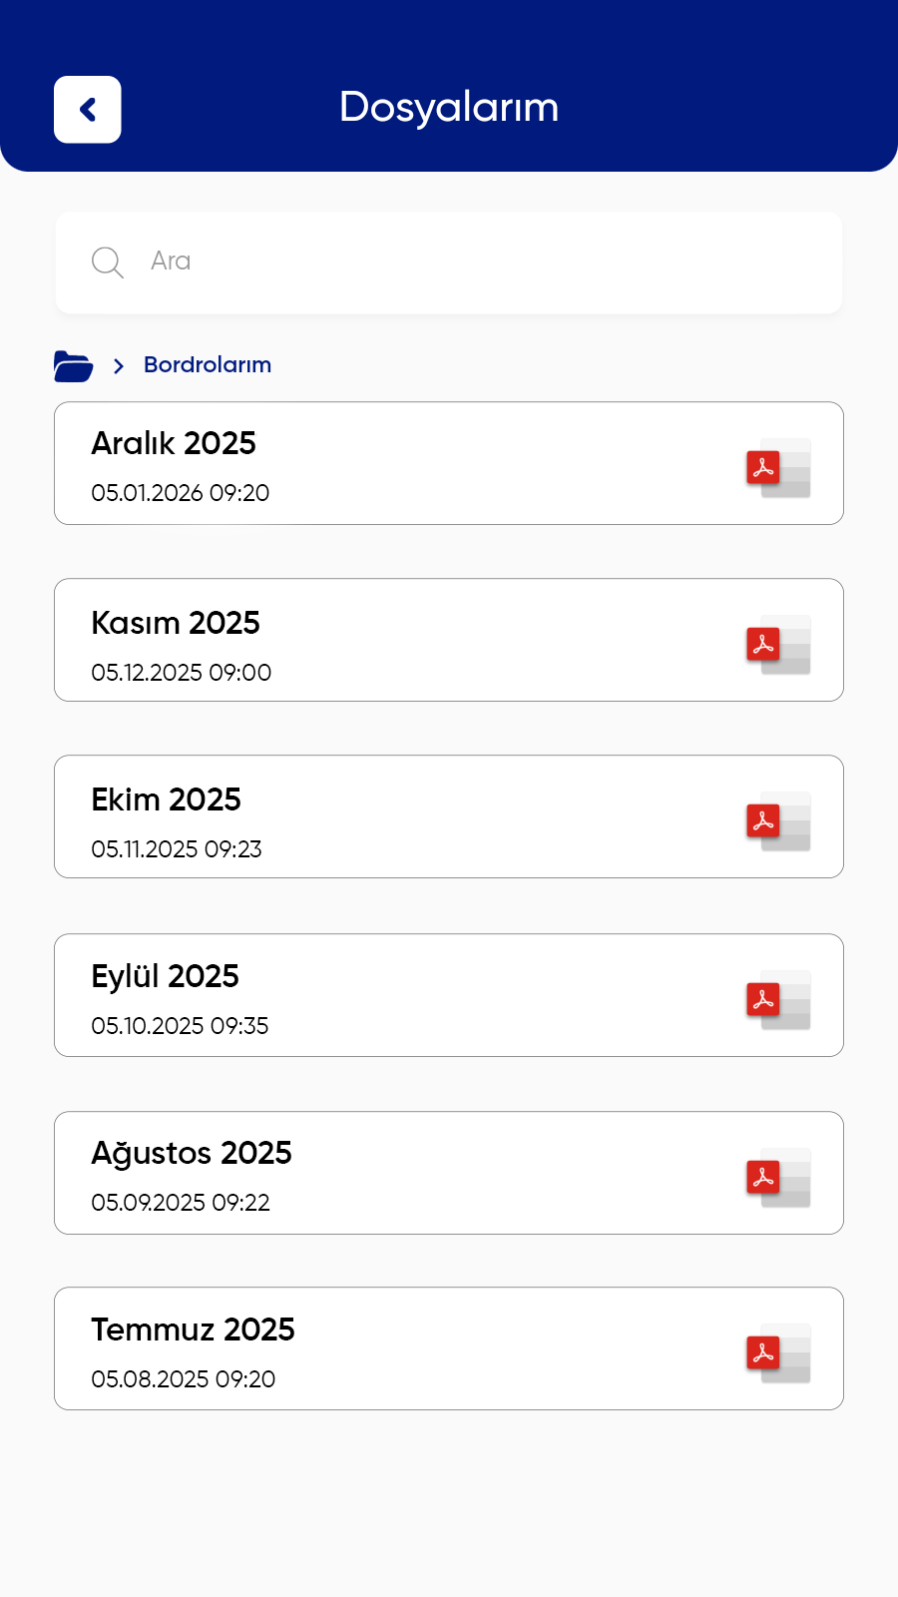Tap the back arrow button
This screenshot has width=898, height=1597.
[88, 110]
